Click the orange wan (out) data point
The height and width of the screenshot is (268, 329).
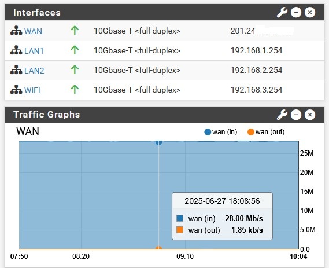(158, 249)
